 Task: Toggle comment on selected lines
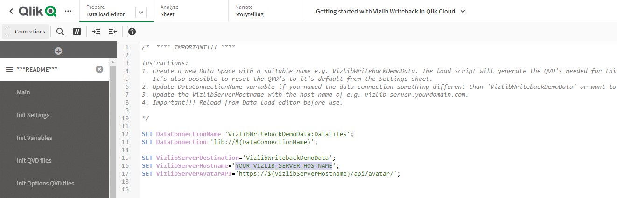click(x=77, y=32)
